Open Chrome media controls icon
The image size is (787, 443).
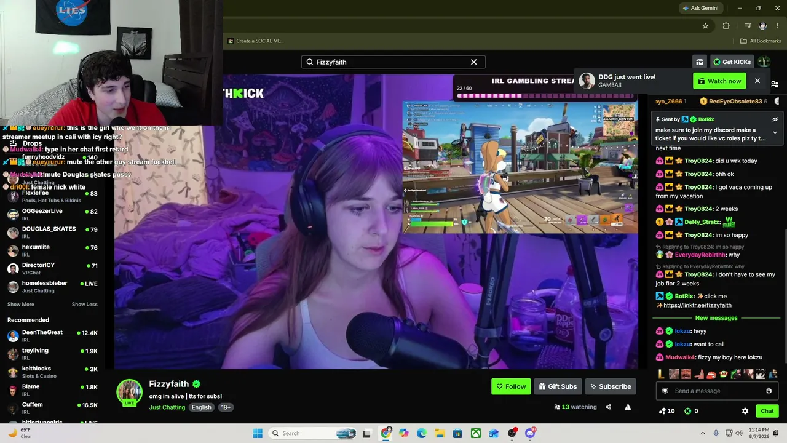click(x=748, y=26)
